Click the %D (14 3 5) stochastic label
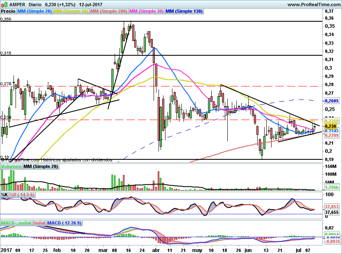Viewport: 342px width, 254px height. coord(22,194)
